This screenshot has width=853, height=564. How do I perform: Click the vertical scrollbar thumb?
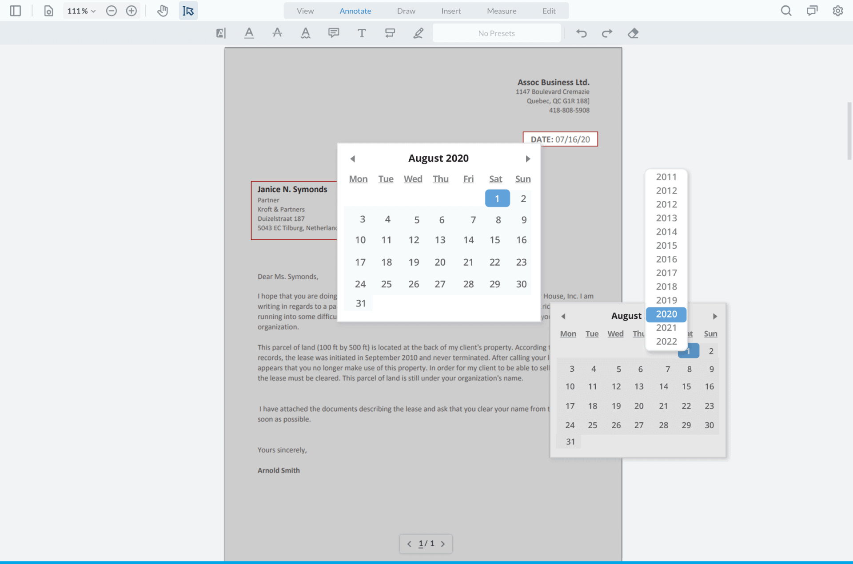click(x=849, y=131)
